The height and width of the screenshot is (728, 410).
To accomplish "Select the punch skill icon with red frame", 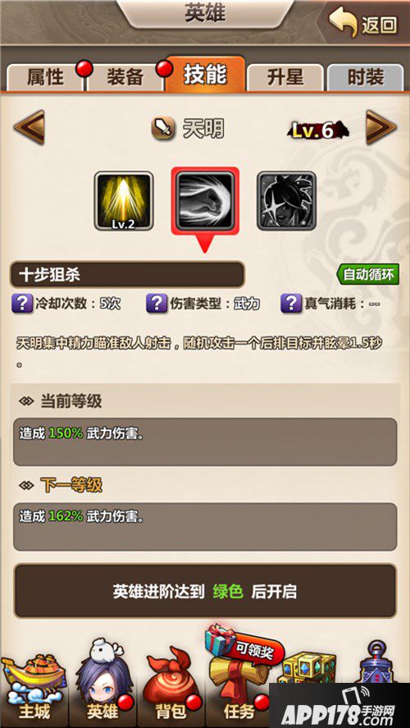I will click(205, 200).
